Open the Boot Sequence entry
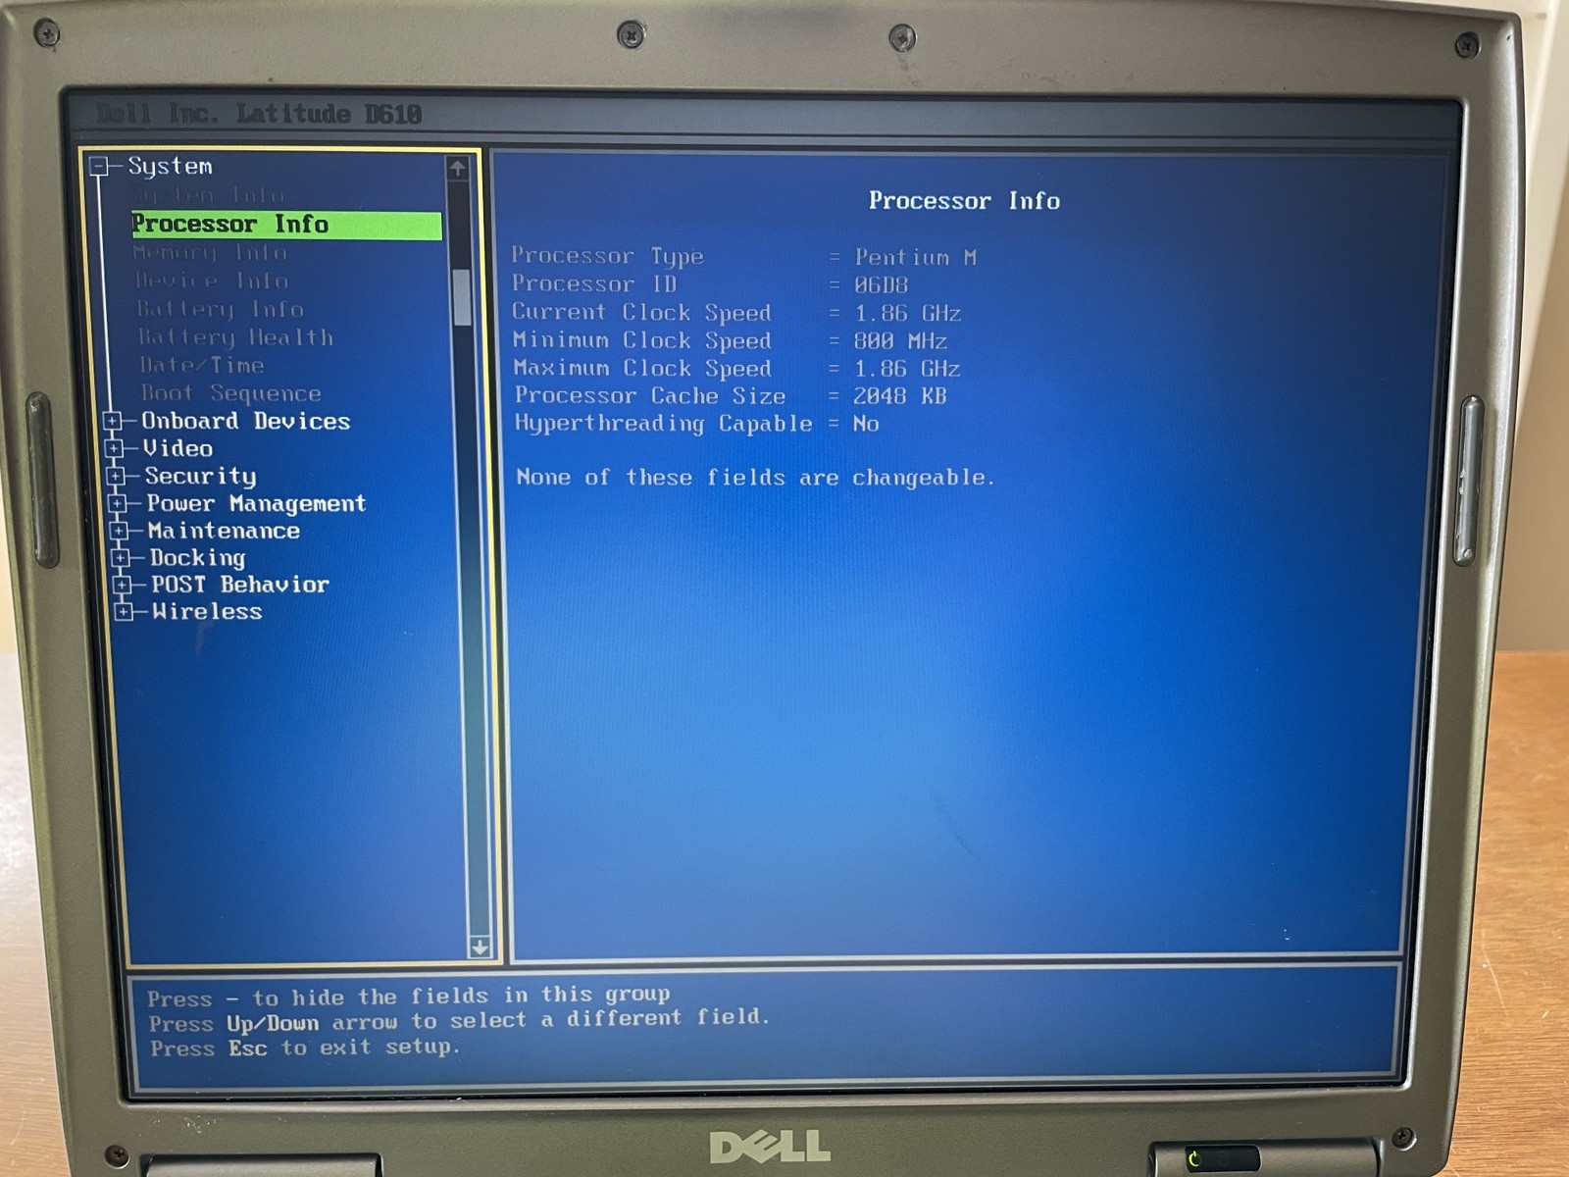Viewport: 1569px width, 1177px height. click(231, 393)
